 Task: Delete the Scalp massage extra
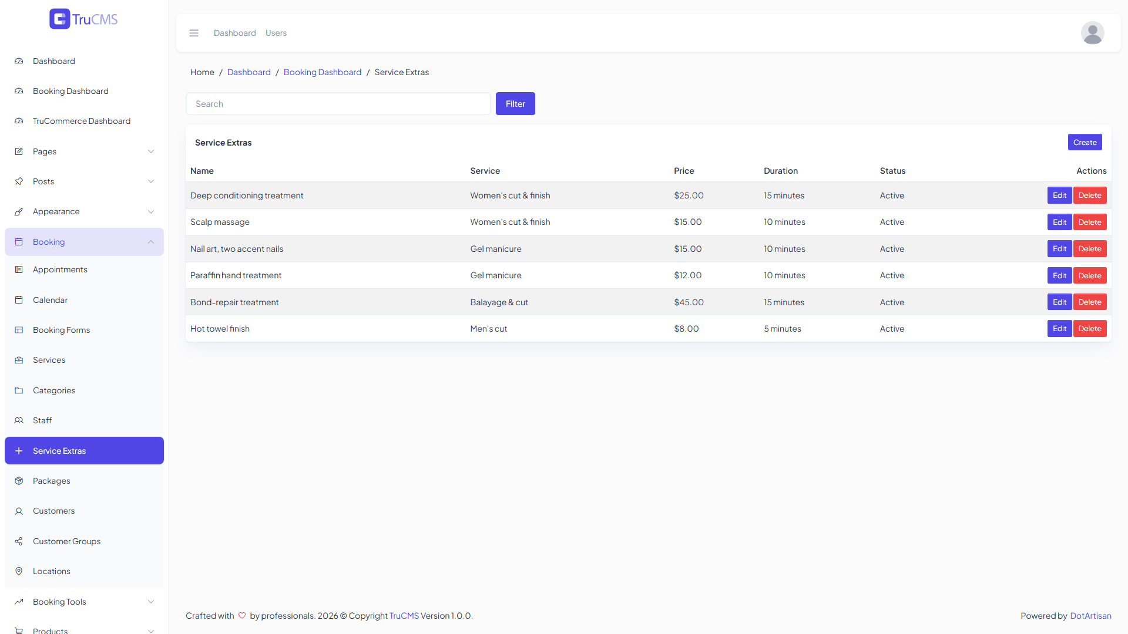pos(1090,222)
